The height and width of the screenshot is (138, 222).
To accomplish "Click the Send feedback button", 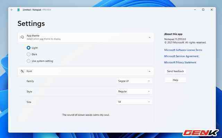I will pos(175,71).
